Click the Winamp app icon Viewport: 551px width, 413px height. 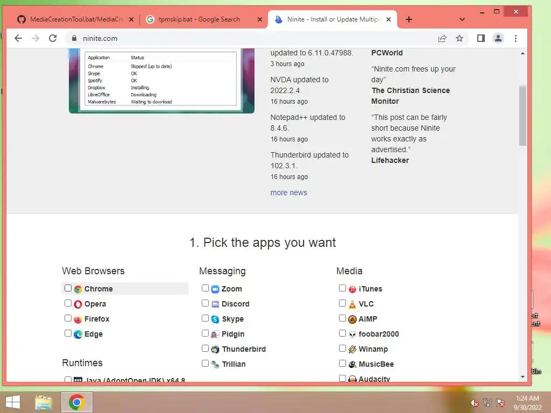point(352,350)
